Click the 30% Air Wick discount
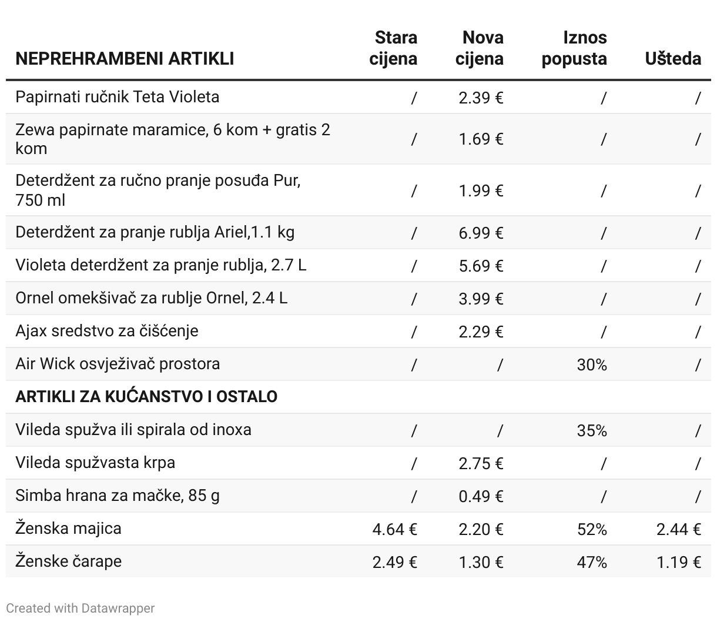 click(591, 364)
